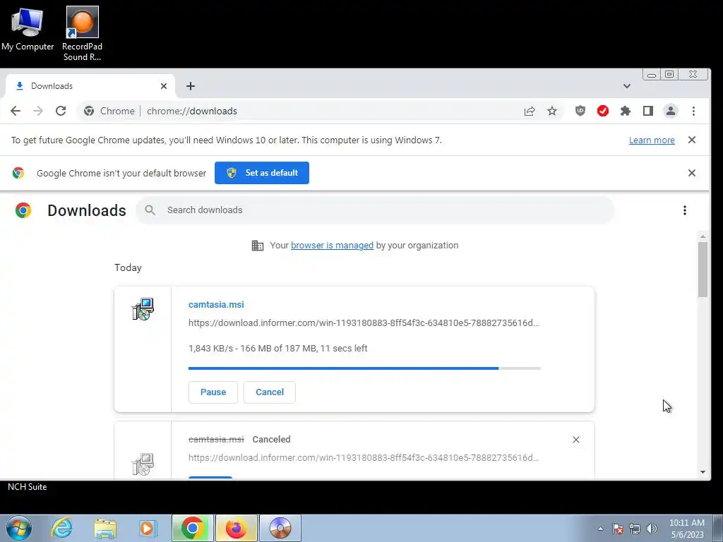Cancel the camtasia.msi download
723x542 pixels.
(270, 392)
